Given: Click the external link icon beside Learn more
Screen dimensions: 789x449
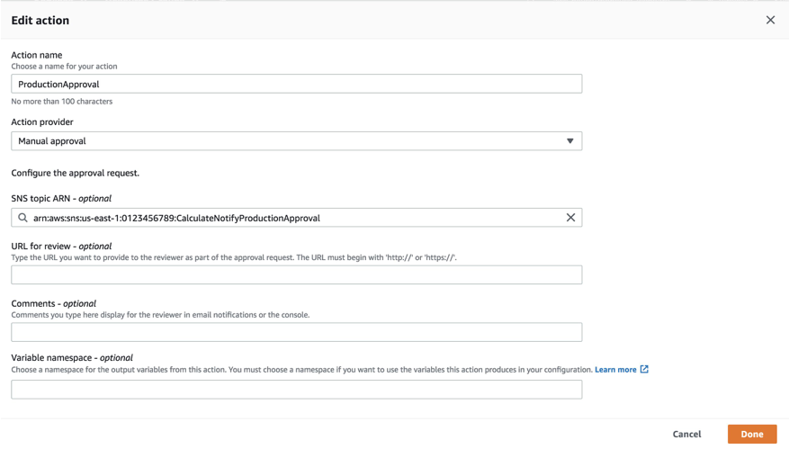Looking at the screenshot, I should click(644, 369).
